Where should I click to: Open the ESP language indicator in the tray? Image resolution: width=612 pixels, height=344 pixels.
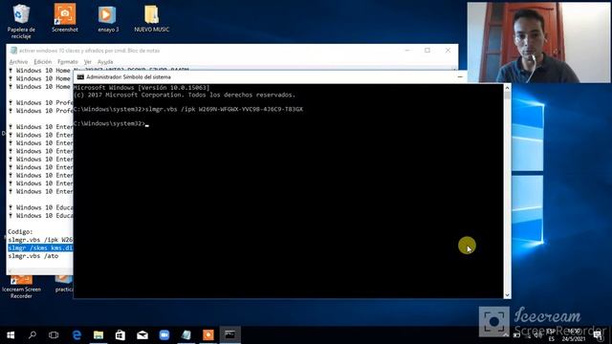click(x=551, y=335)
